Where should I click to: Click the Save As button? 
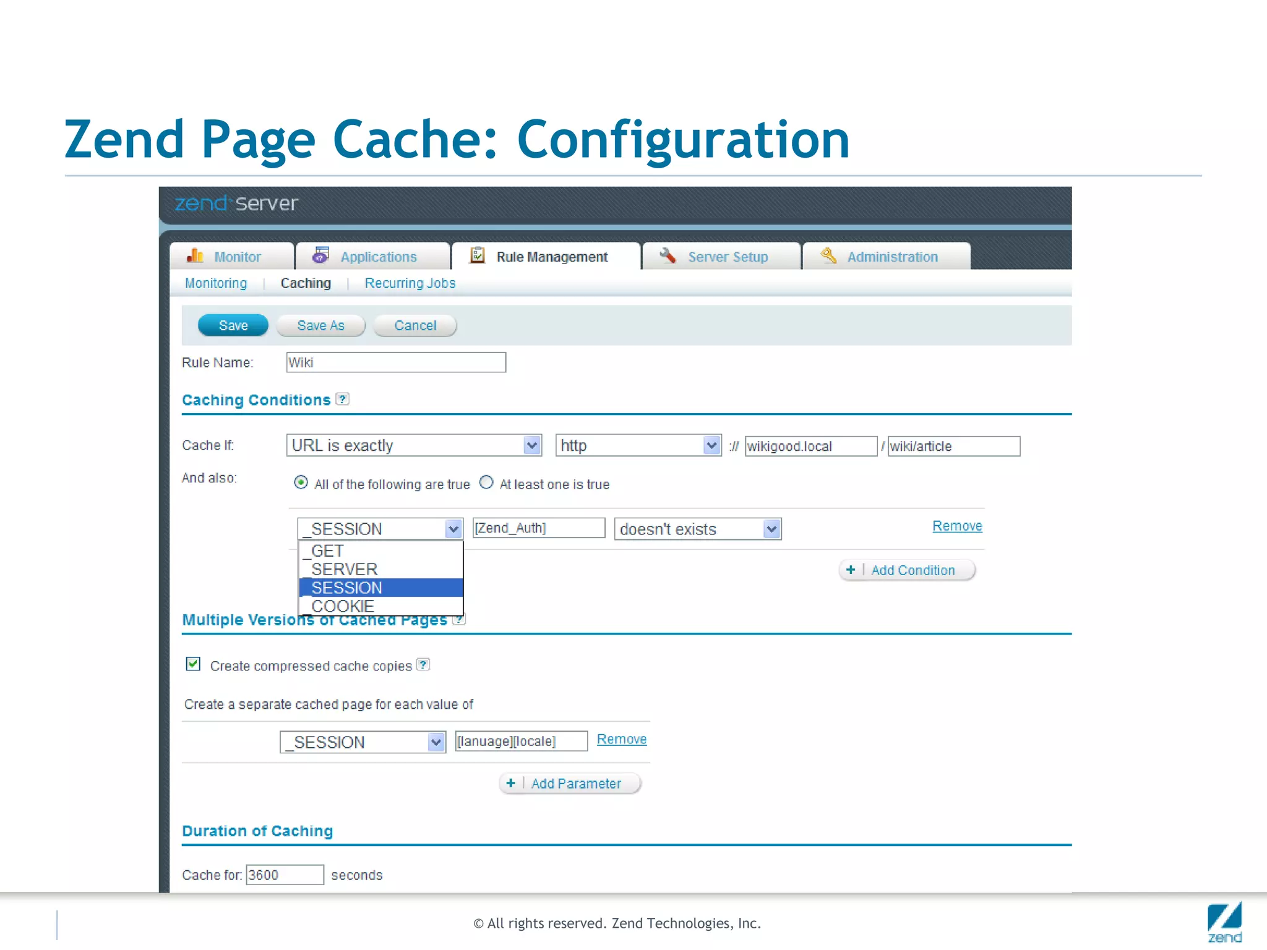coord(320,325)
